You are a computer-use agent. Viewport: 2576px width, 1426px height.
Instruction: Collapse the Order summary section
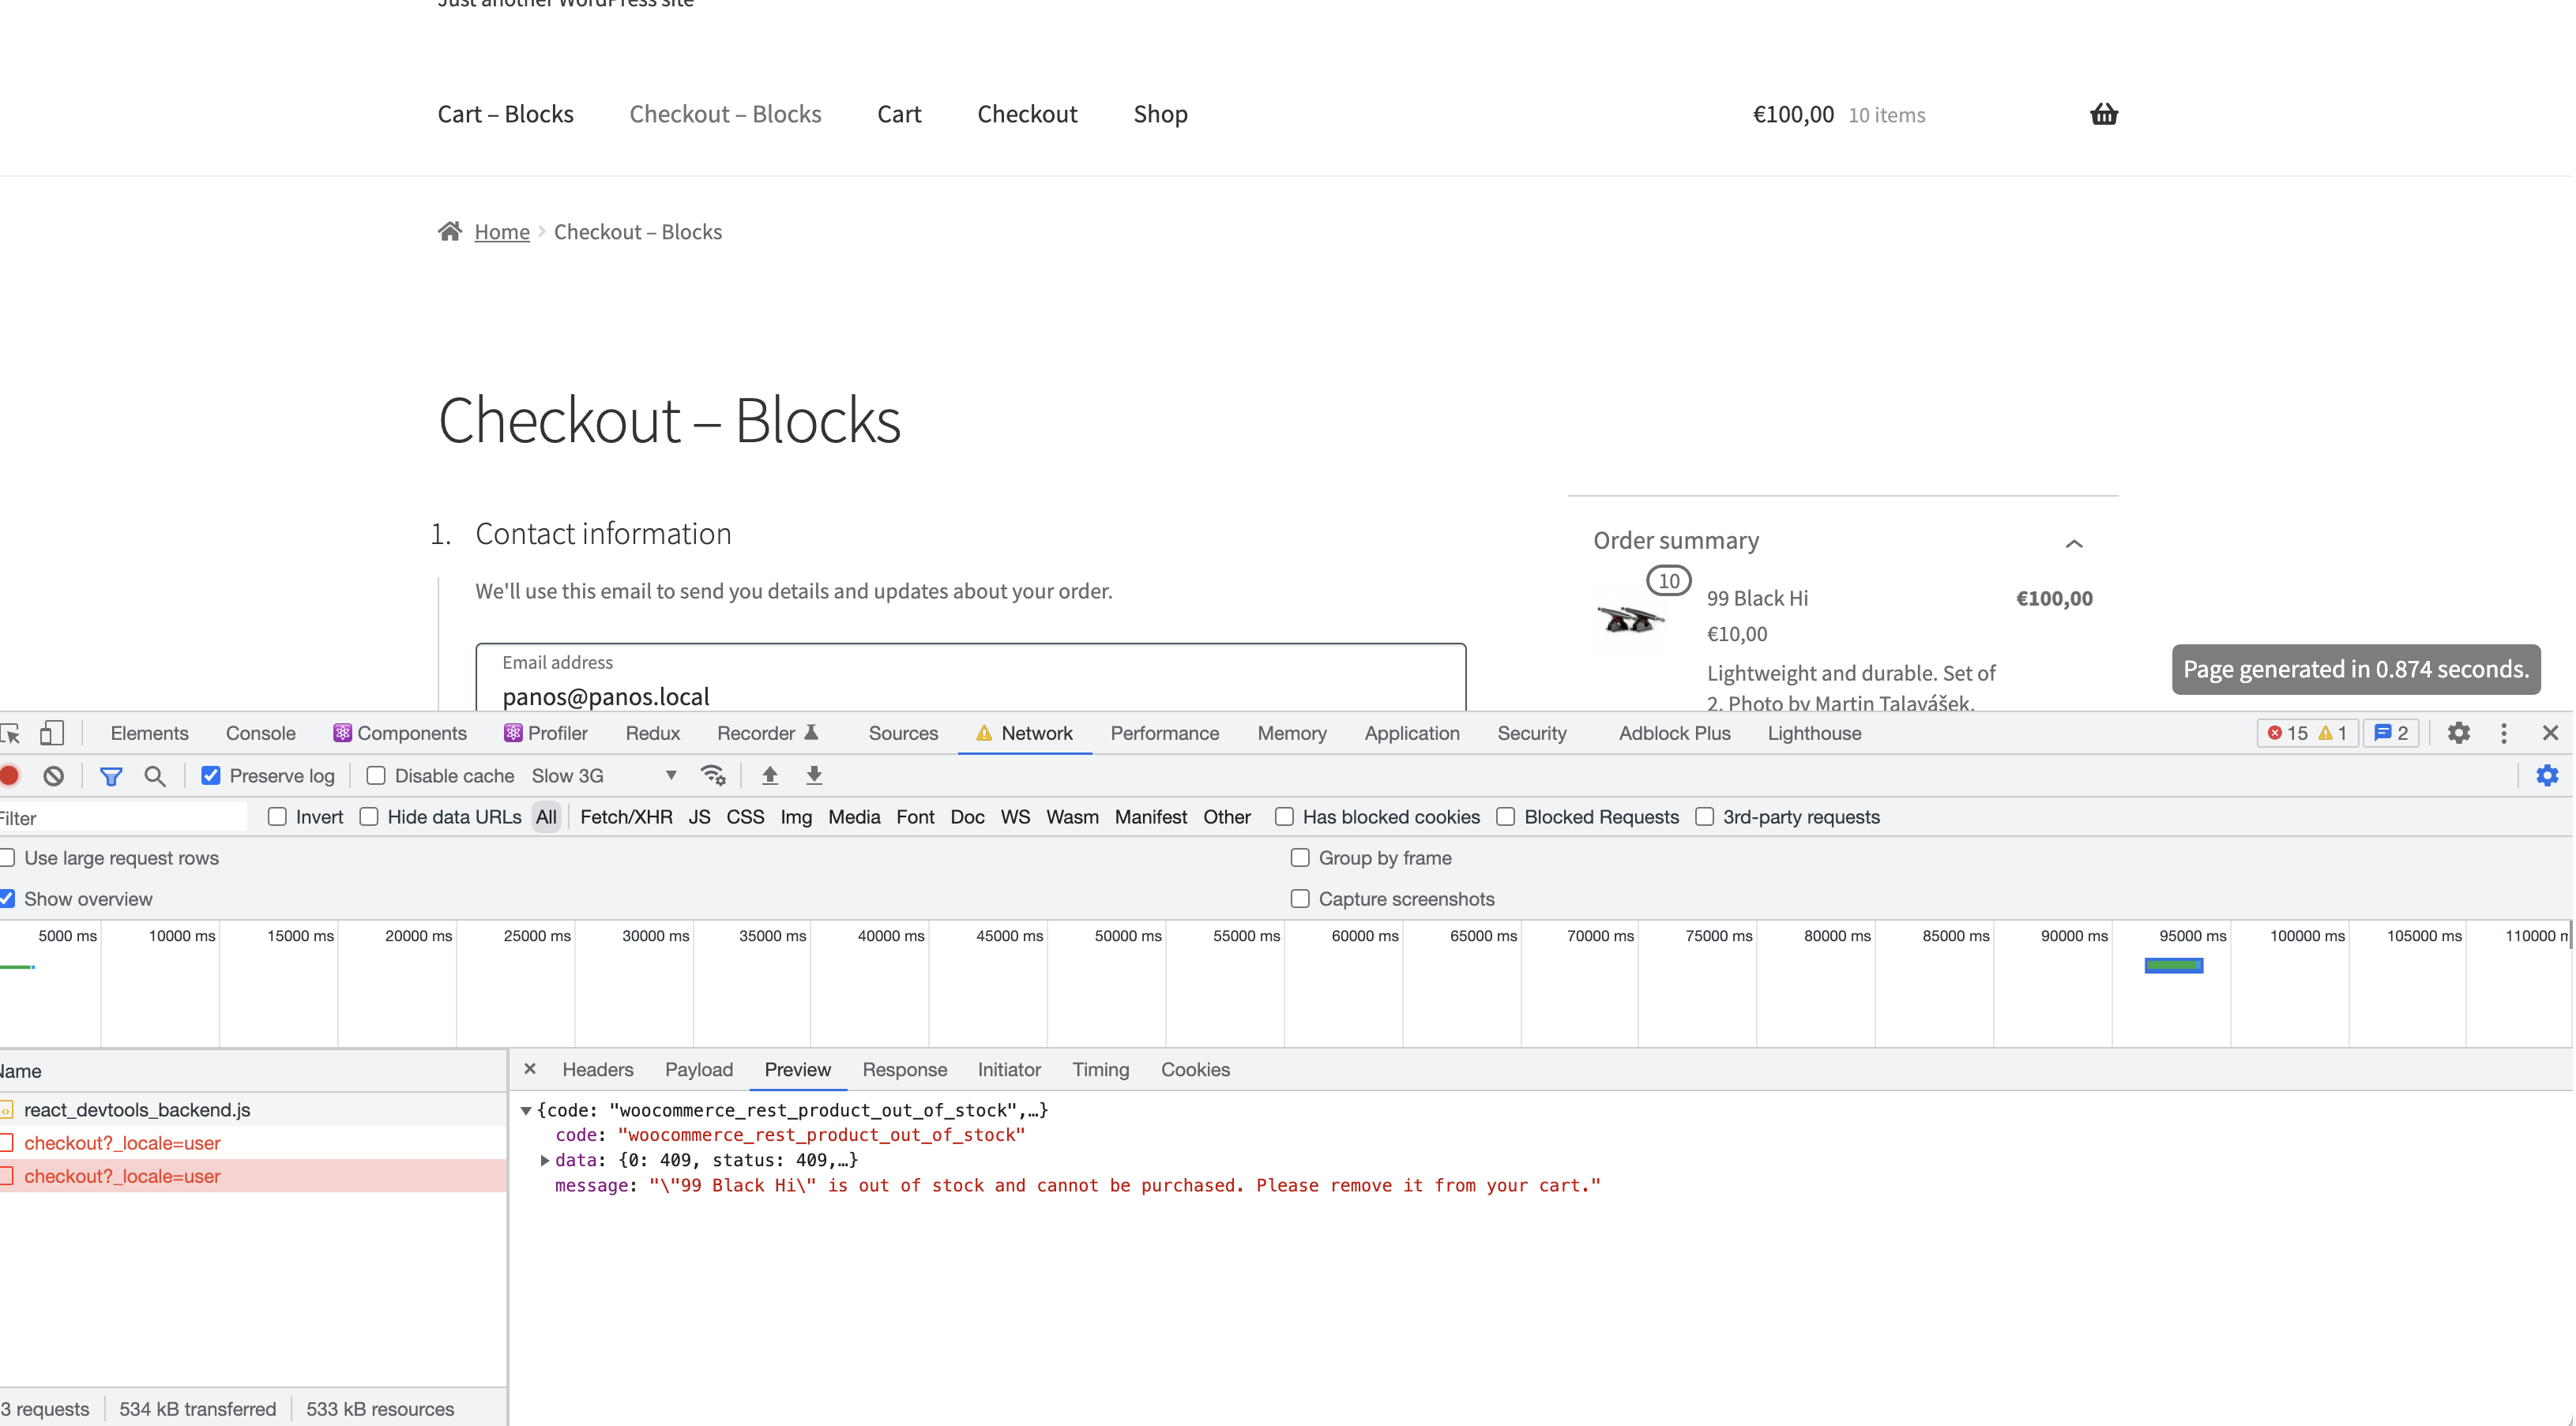click(x=2075, y=543)
